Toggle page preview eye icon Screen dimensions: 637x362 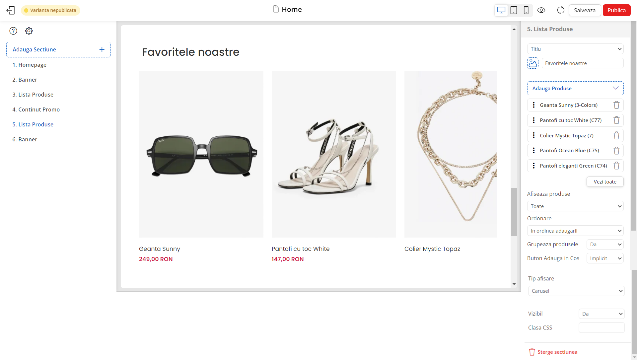click(541, 10)
